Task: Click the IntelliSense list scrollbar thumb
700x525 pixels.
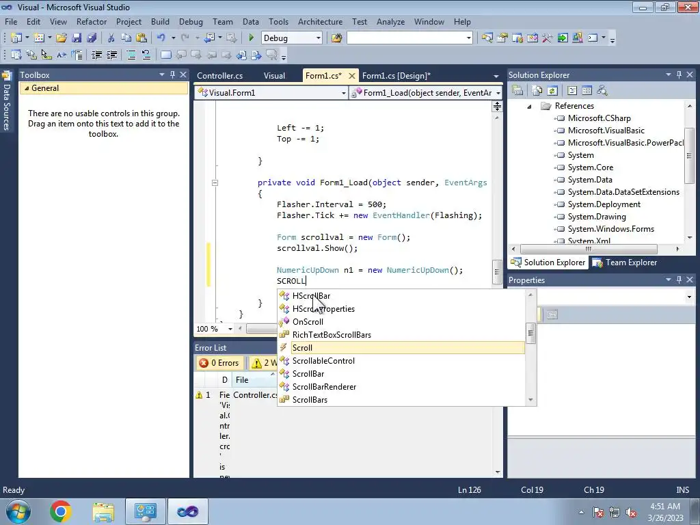Action: (530, 334)
